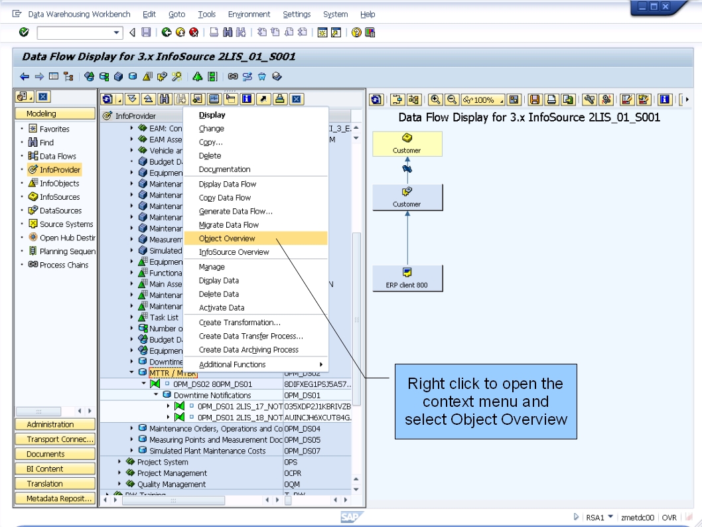Click the Save diskette icon in data flow toolbar
702x527 pixels.
pos(535,100)
